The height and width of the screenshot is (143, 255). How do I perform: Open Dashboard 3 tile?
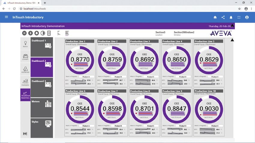[42, 88]
